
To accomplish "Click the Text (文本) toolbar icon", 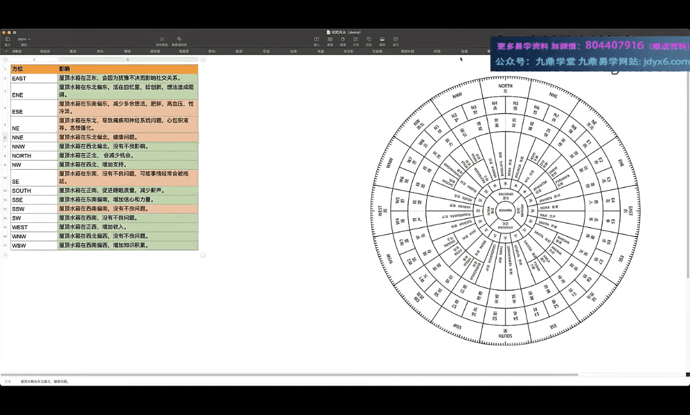I will click(x=356, y=40).
